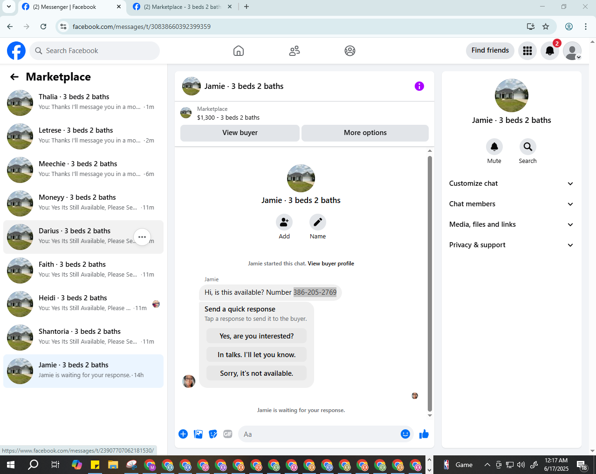The height and width of the screenshot is (474, 596).
Task: Click the browser address bar URL
Action: (142, 27)
